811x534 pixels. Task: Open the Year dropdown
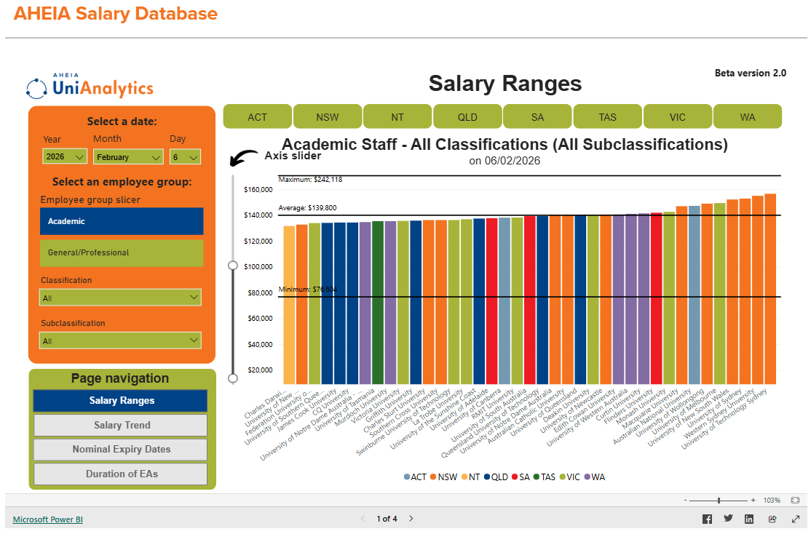click(x=65, y=156)
